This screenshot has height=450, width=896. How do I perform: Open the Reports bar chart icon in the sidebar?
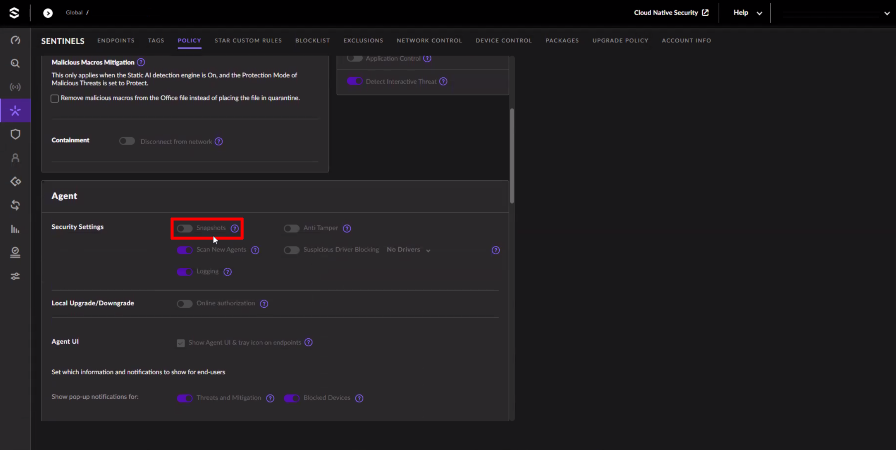tap(15, 229)
